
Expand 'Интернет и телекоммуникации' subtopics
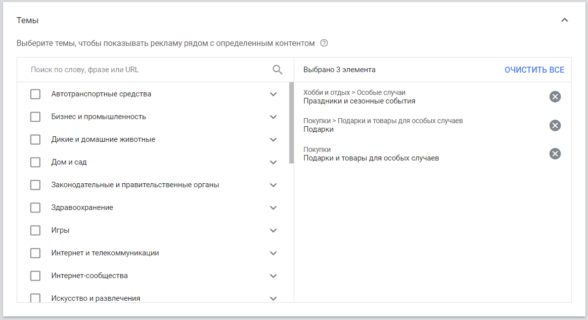274,253
